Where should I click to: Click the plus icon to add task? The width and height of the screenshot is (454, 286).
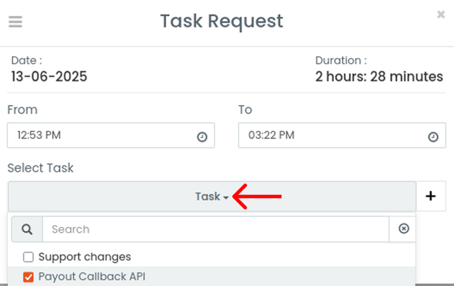431,196
